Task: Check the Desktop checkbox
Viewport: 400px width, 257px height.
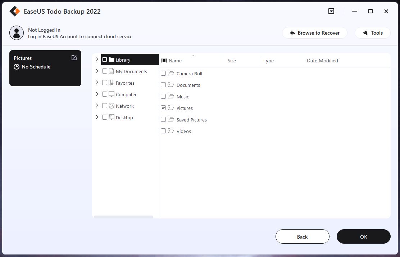Action: [x=105, y=117]
